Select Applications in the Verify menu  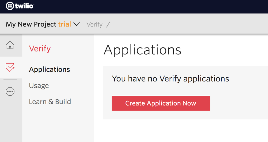click(49, 70)
